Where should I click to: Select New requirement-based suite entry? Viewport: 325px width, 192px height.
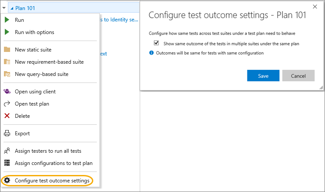[x=50, y=62]
